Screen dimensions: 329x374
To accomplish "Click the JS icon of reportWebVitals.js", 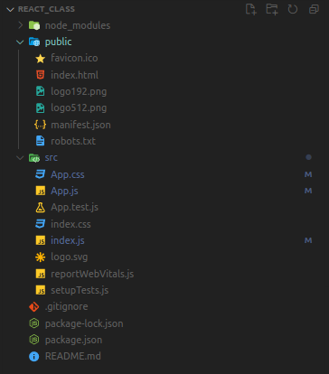I will click(41, 274).
